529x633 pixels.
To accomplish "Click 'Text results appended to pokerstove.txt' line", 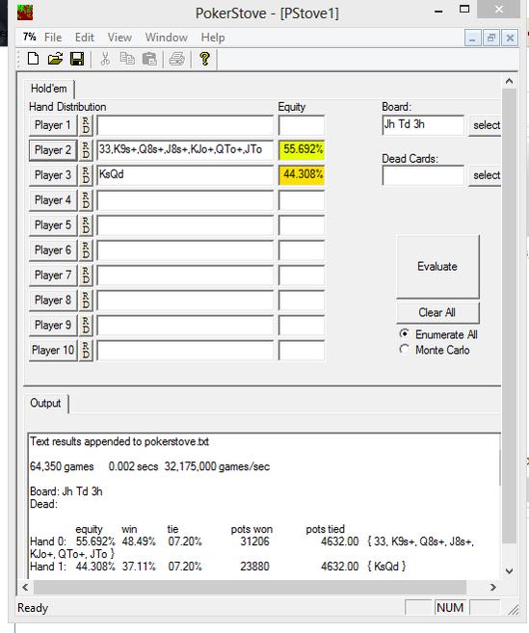I will click(x=119, y=441).
